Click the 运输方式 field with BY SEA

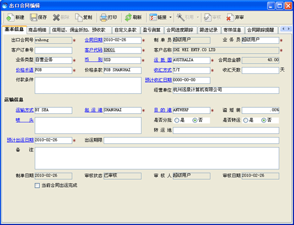(53, 110)
